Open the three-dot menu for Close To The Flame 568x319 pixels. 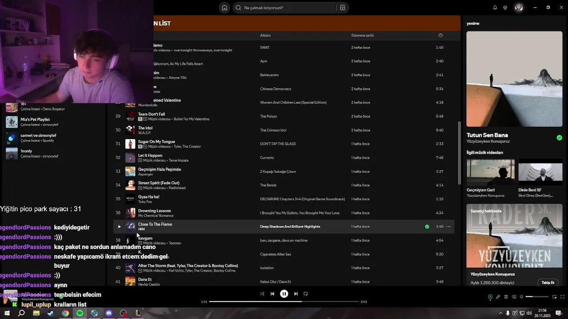click(x=448, y=226)
